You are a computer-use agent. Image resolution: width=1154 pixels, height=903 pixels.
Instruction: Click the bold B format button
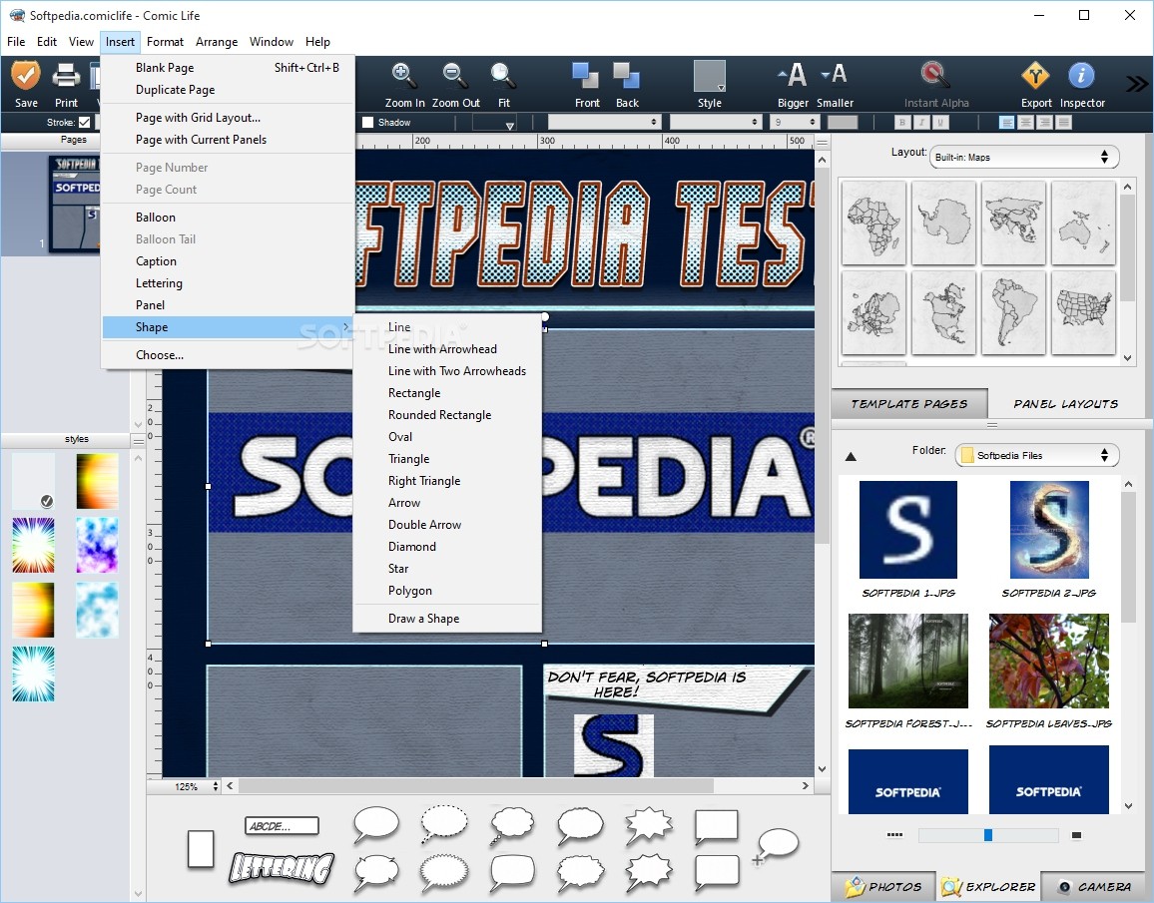[902, 122]
